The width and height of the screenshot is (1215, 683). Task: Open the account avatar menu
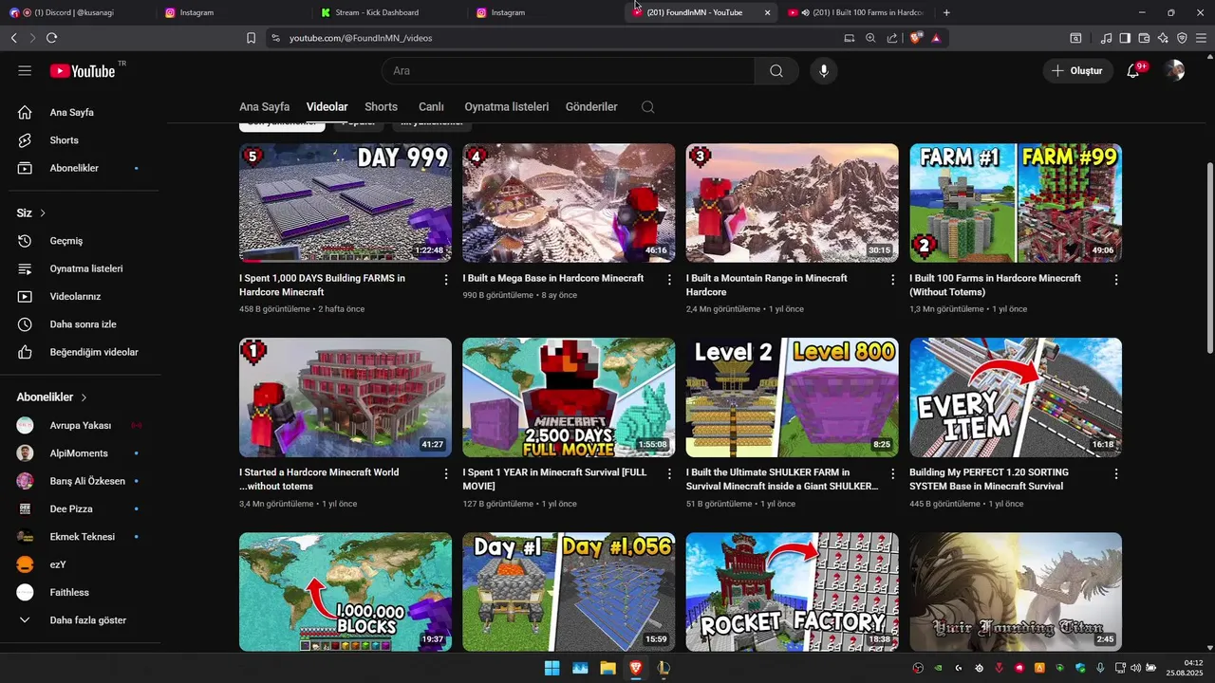pyautogui.click(x=1174, y=71)
